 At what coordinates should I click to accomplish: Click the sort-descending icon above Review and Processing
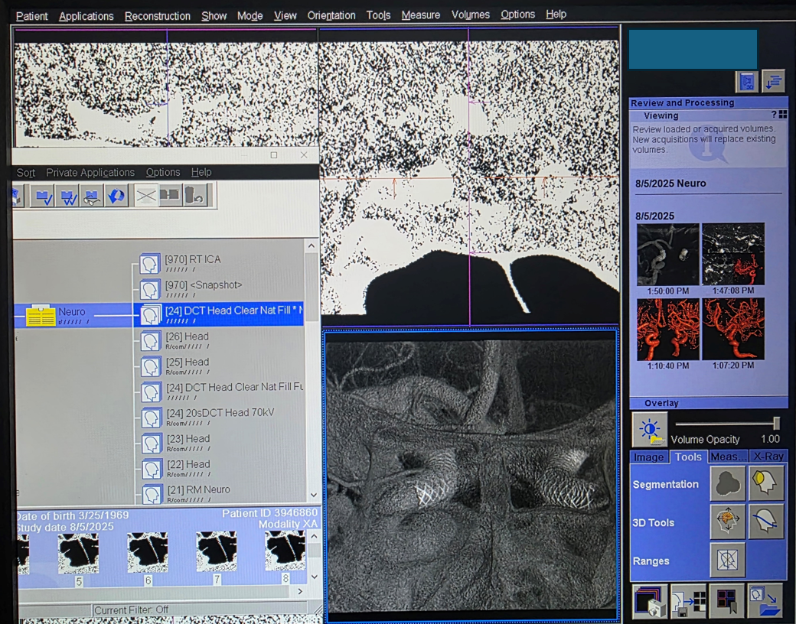(773, 81)
